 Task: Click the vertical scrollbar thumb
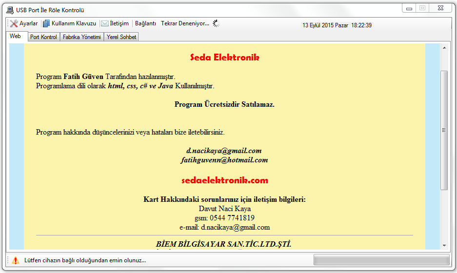click(x=444, y=130)
